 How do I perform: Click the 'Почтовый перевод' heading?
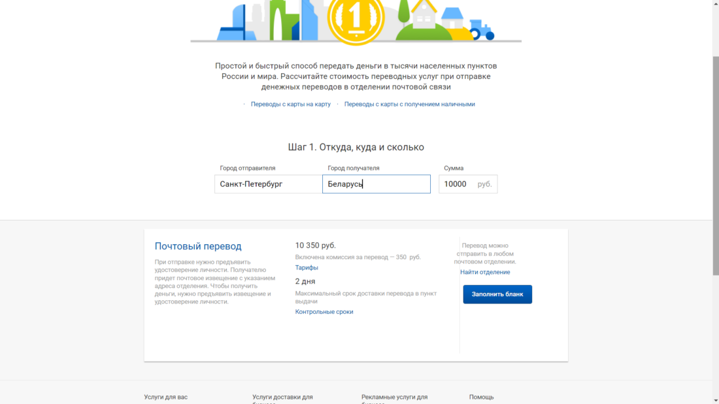[198, 247]
